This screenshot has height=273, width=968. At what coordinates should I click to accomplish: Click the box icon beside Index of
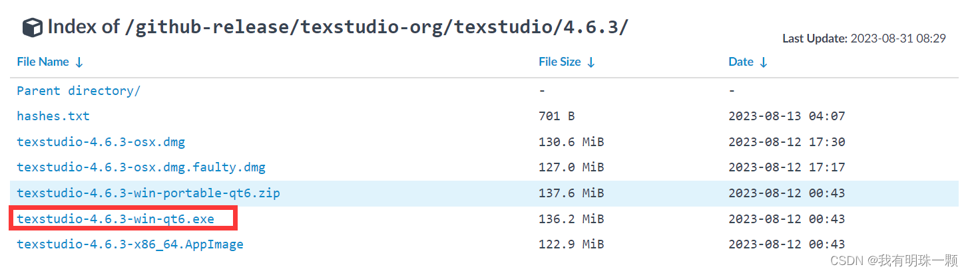pos(32,27)
